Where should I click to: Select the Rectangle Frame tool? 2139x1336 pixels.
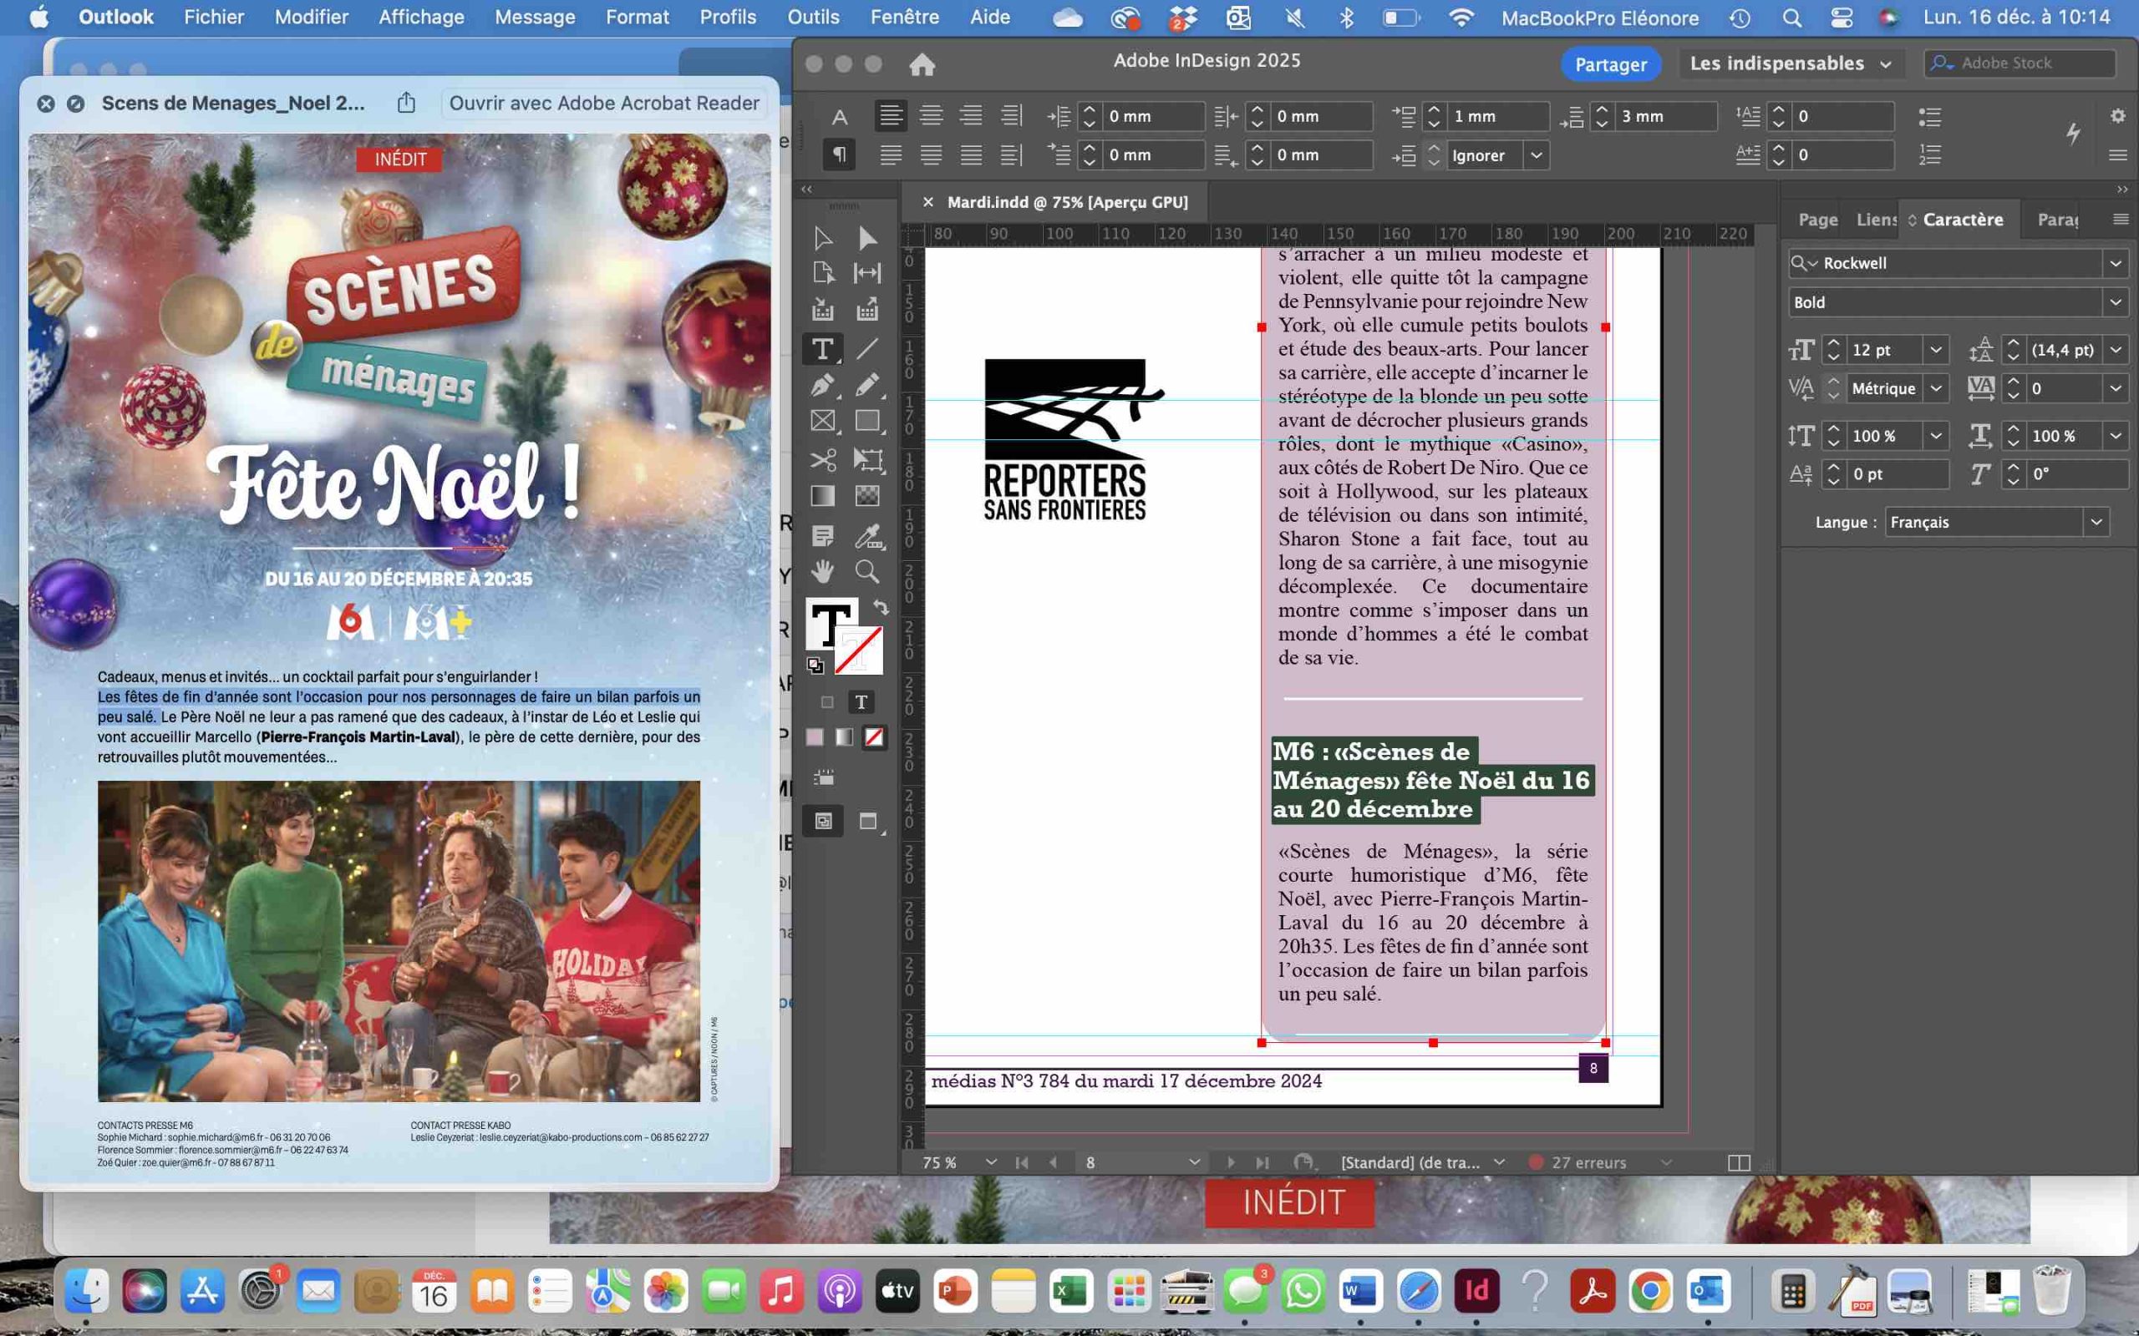(x=822, y=422)
